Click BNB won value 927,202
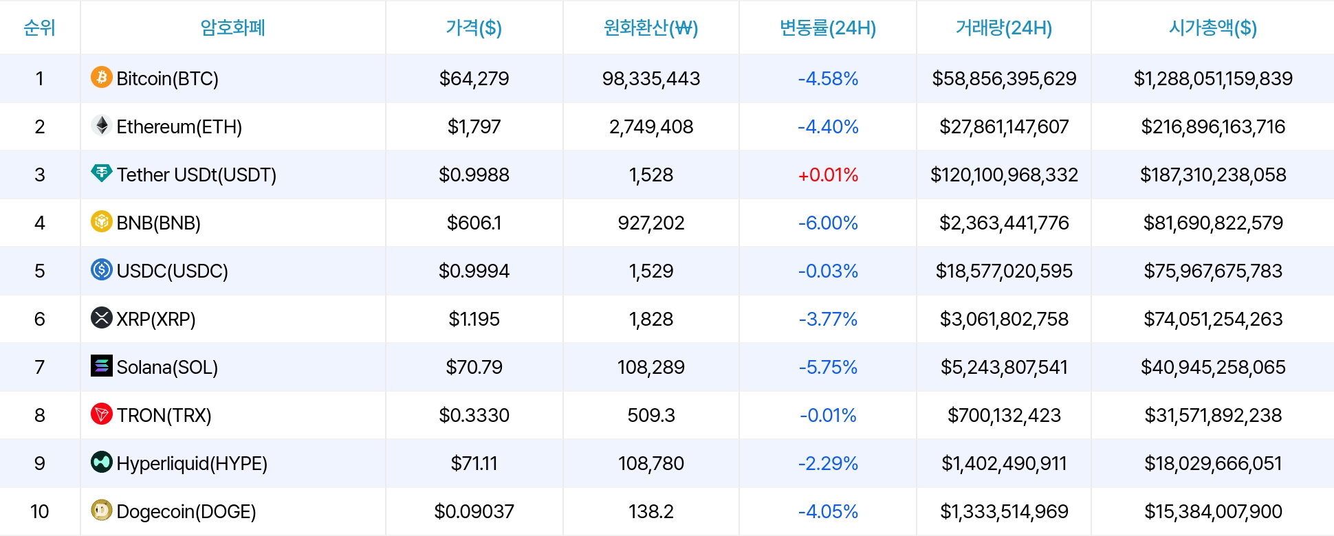The width and height of the screenshot is (1334, 536). 651,223
